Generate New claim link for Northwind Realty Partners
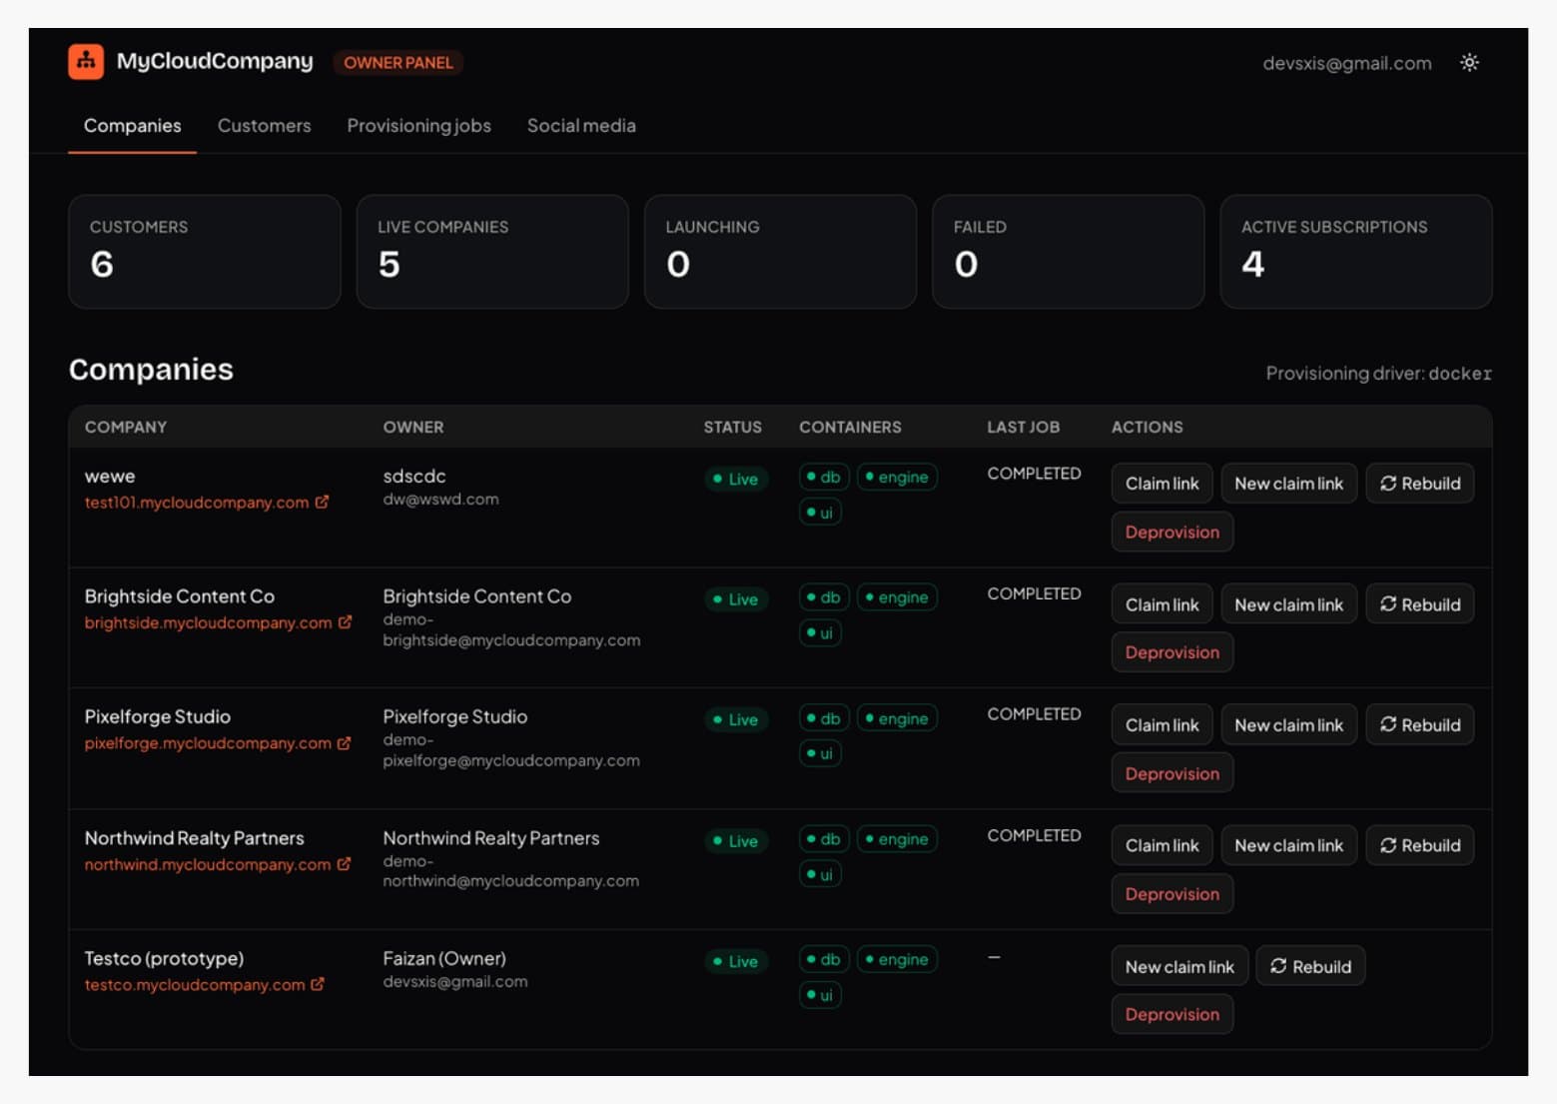 pos(1288,845)
